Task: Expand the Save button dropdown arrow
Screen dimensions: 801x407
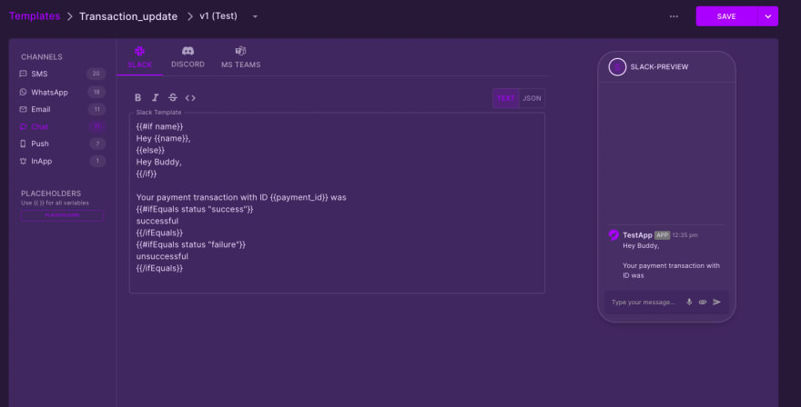Action: pos(768,16)
